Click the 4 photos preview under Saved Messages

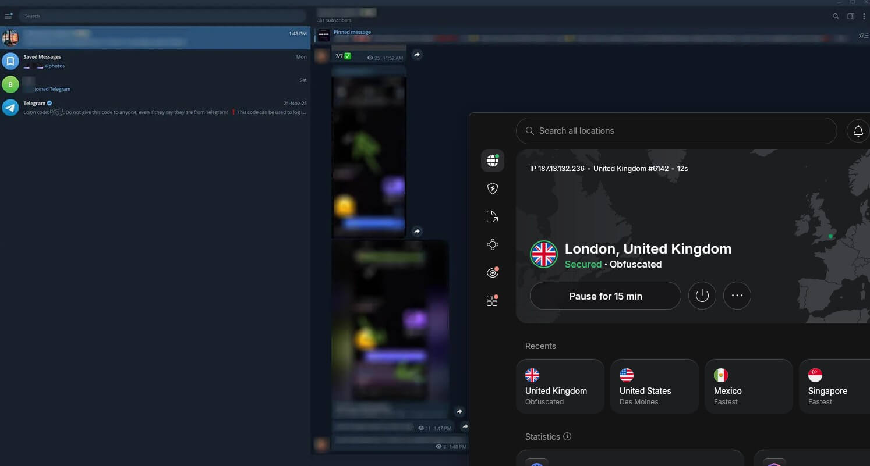(x=55, y=66)
